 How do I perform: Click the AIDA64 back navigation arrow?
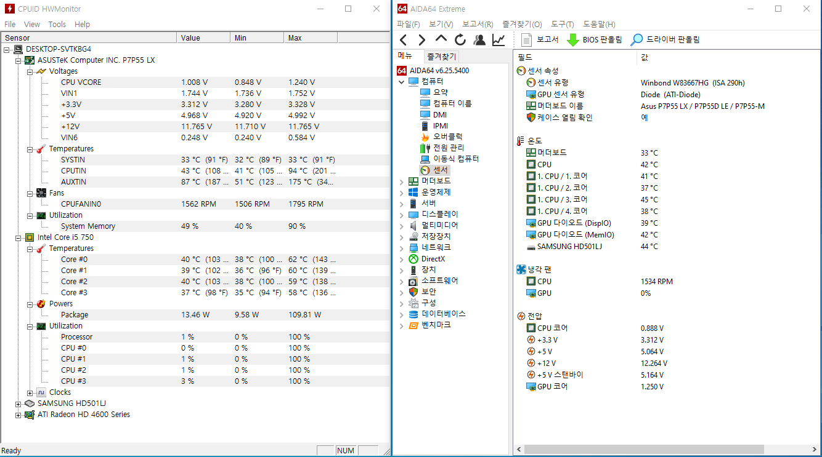pyautogui.click(x=403, y=40)
